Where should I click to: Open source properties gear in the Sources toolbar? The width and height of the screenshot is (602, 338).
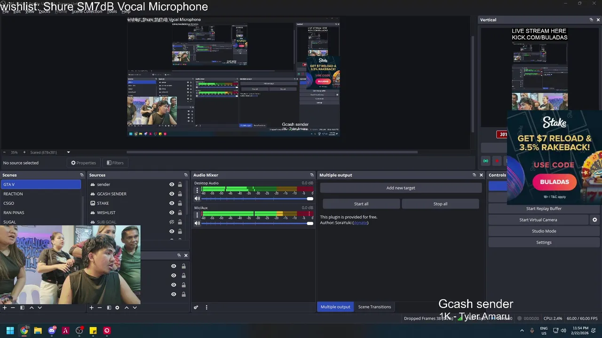point(117,307)
